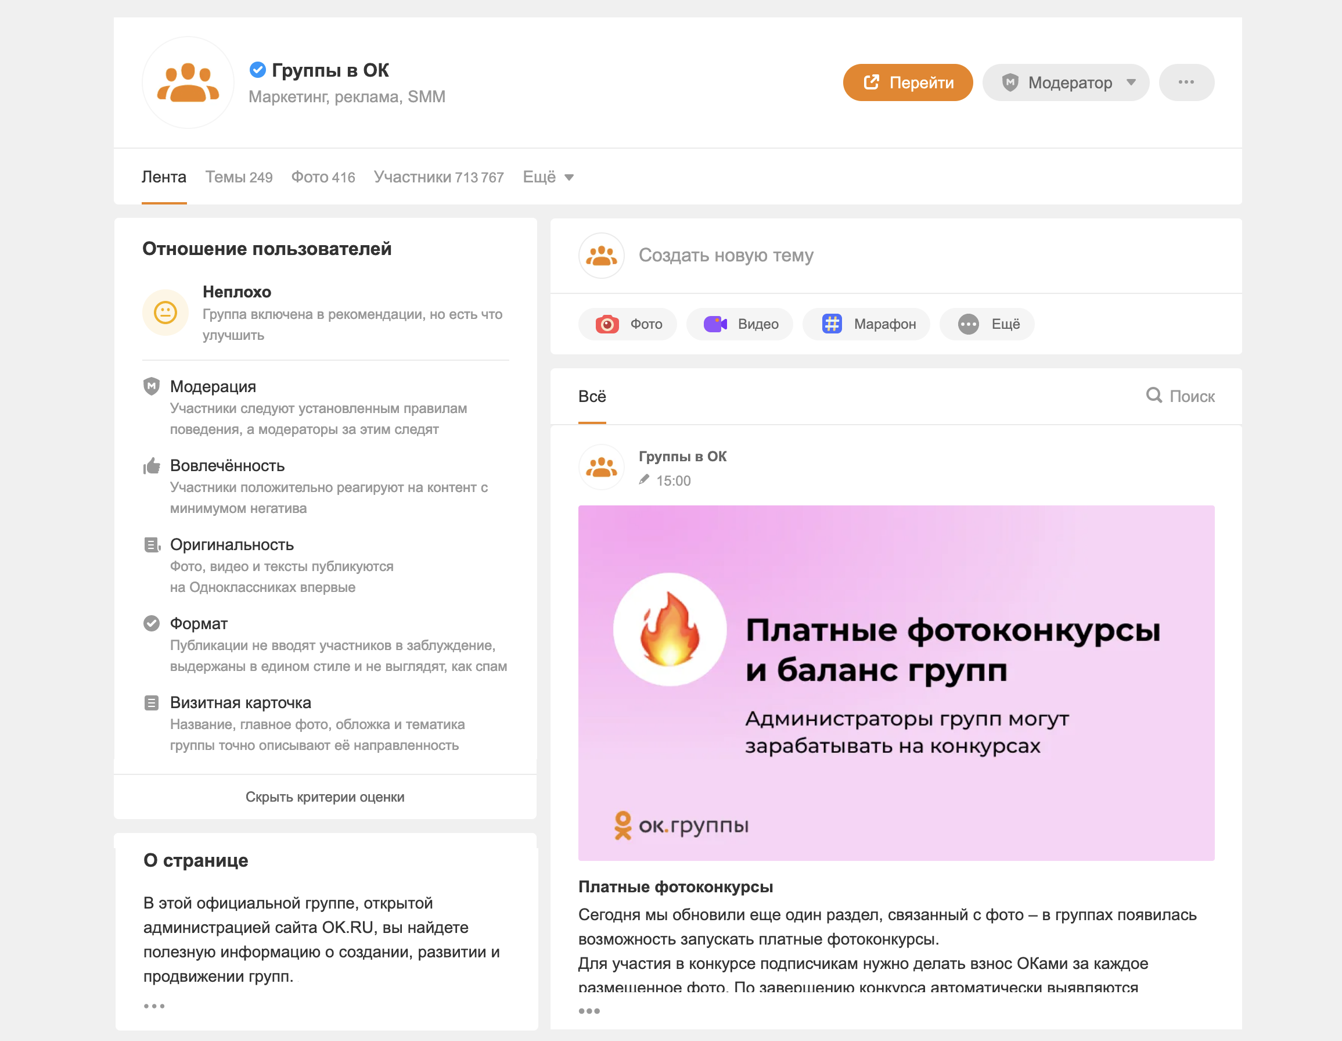Click the Модерация shield icon
The height and width of the screenshot is (1041, 1342).
151,386
